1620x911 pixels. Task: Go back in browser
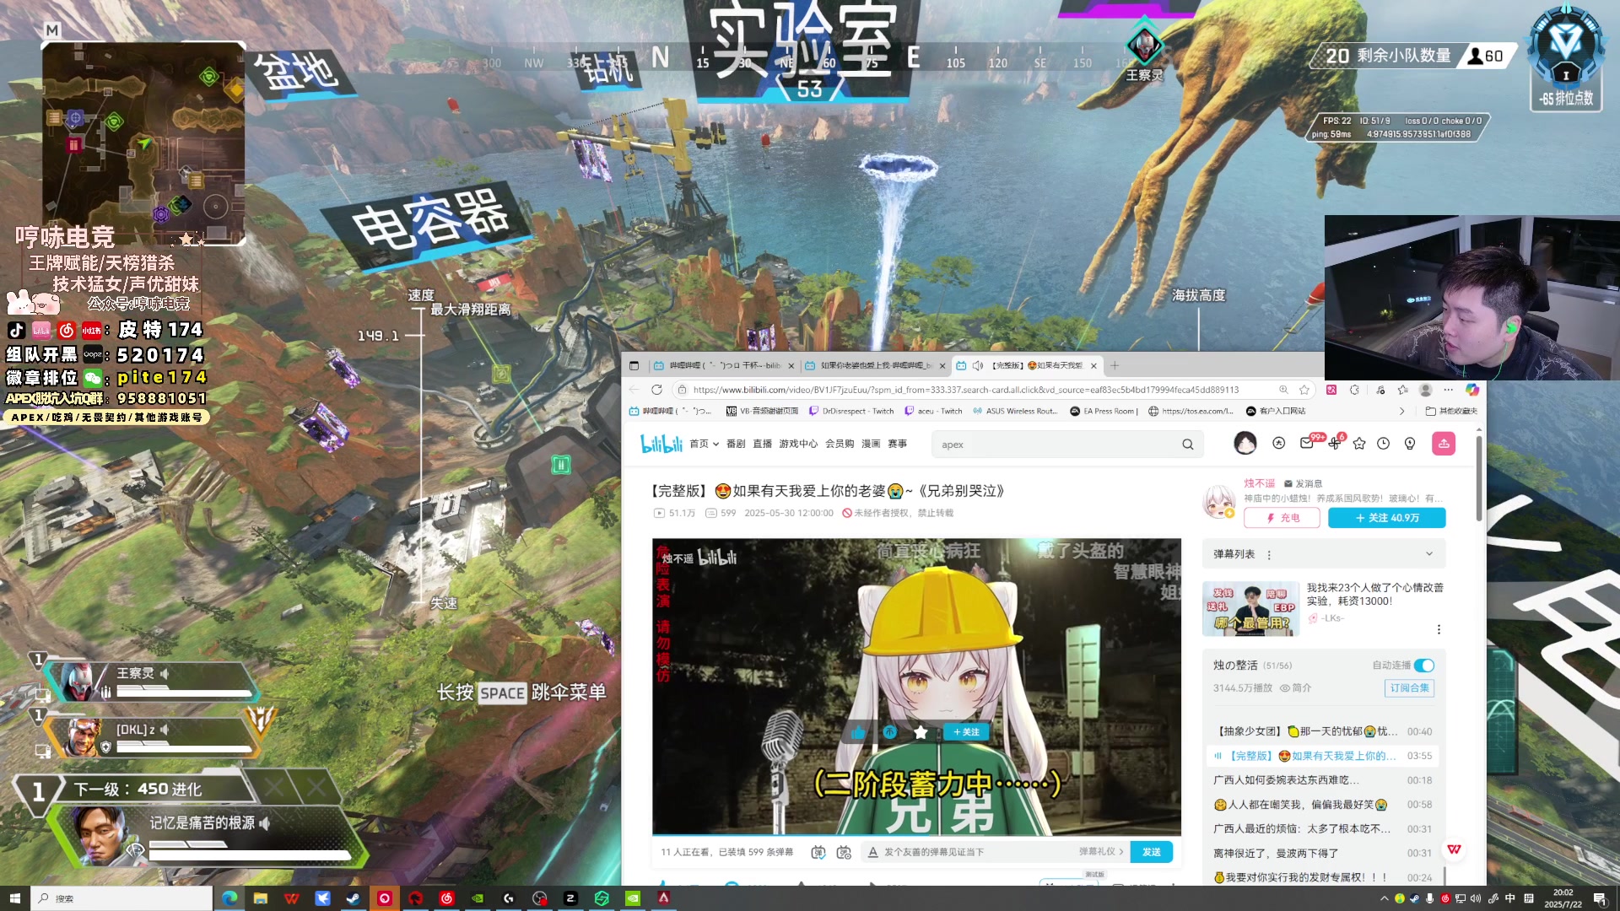[x=634, y=390]
